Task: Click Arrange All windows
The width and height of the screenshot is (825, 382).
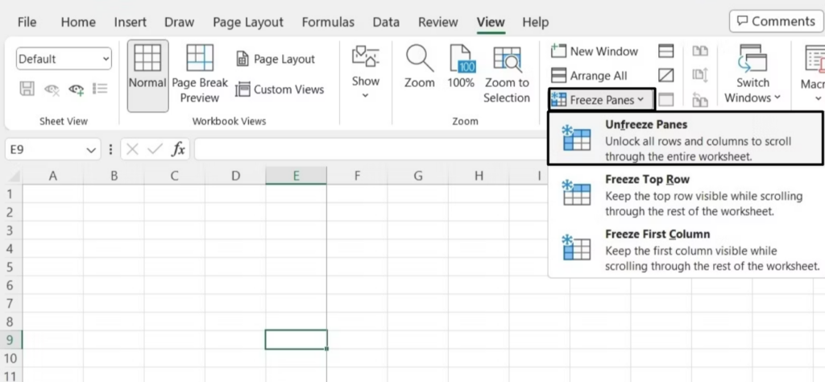Action: 589,75
